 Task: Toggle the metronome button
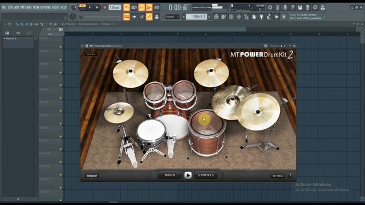(127, 7)
